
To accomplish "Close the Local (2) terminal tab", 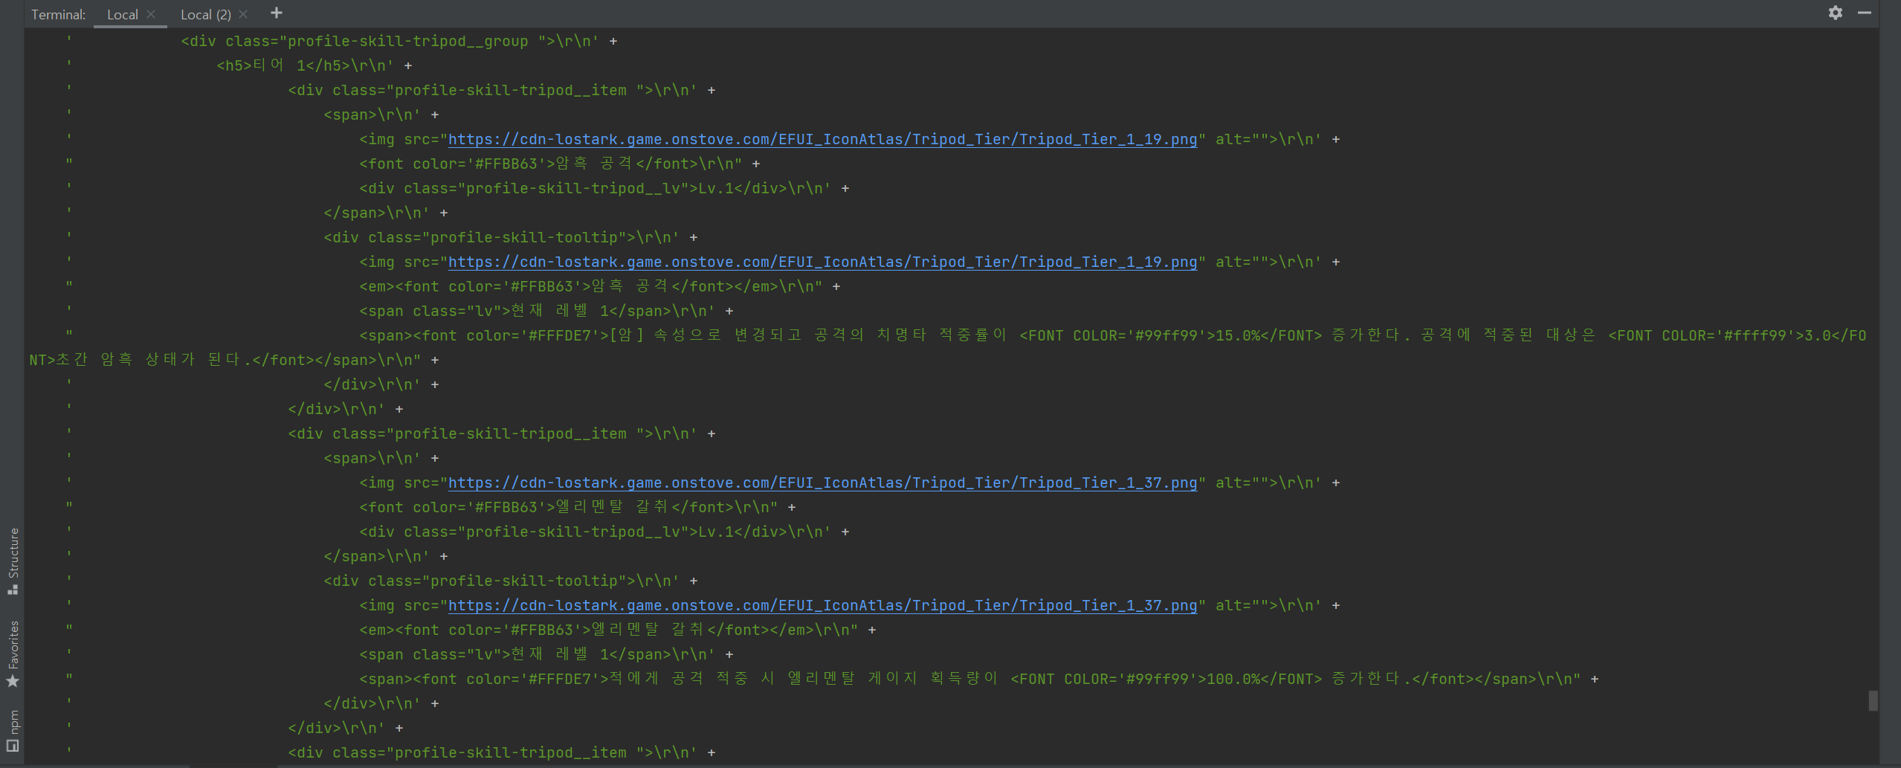I will [243, 14].
